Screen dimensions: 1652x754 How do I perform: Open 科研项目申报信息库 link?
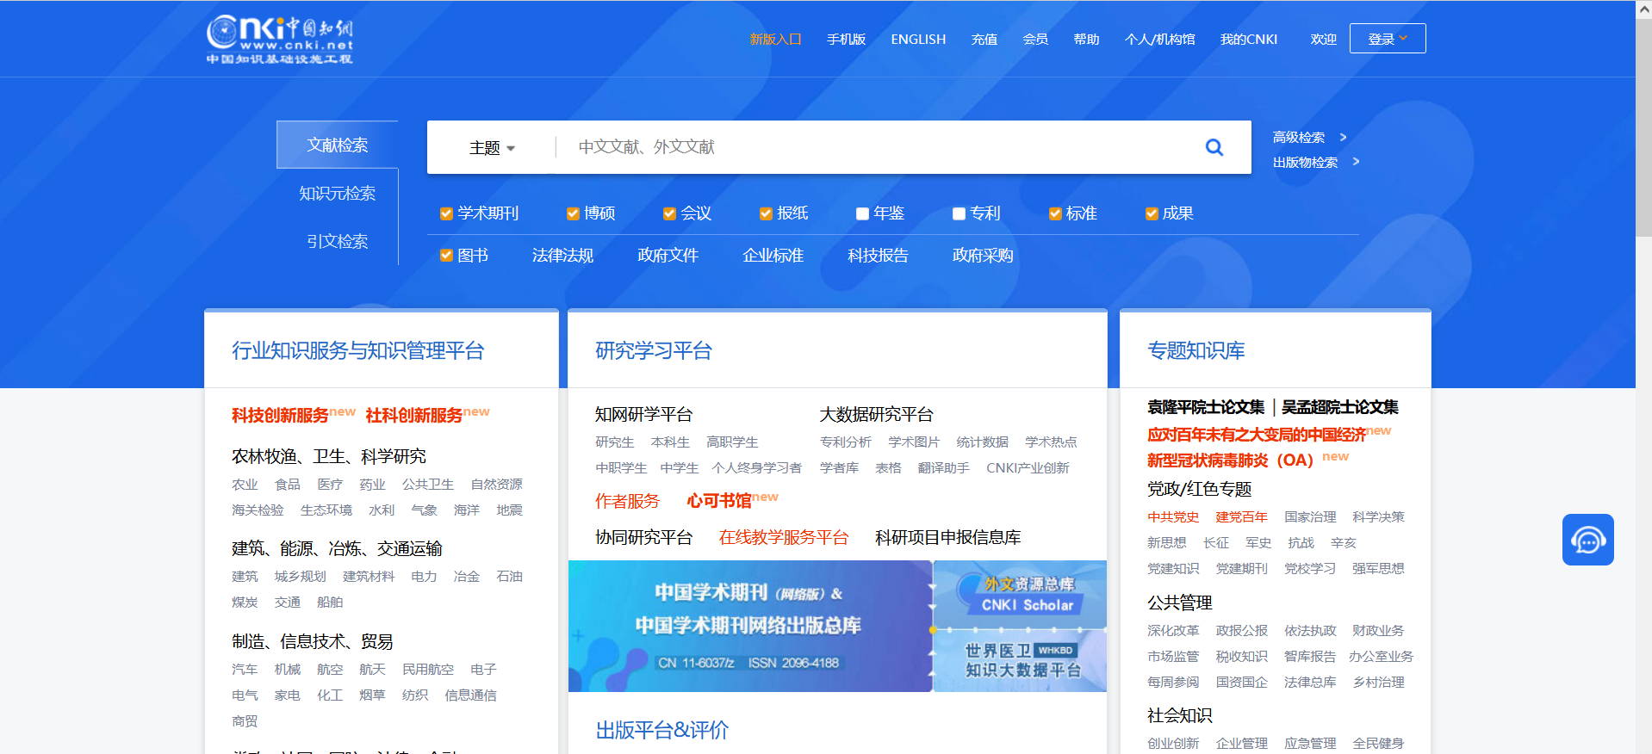click(947, 538)
